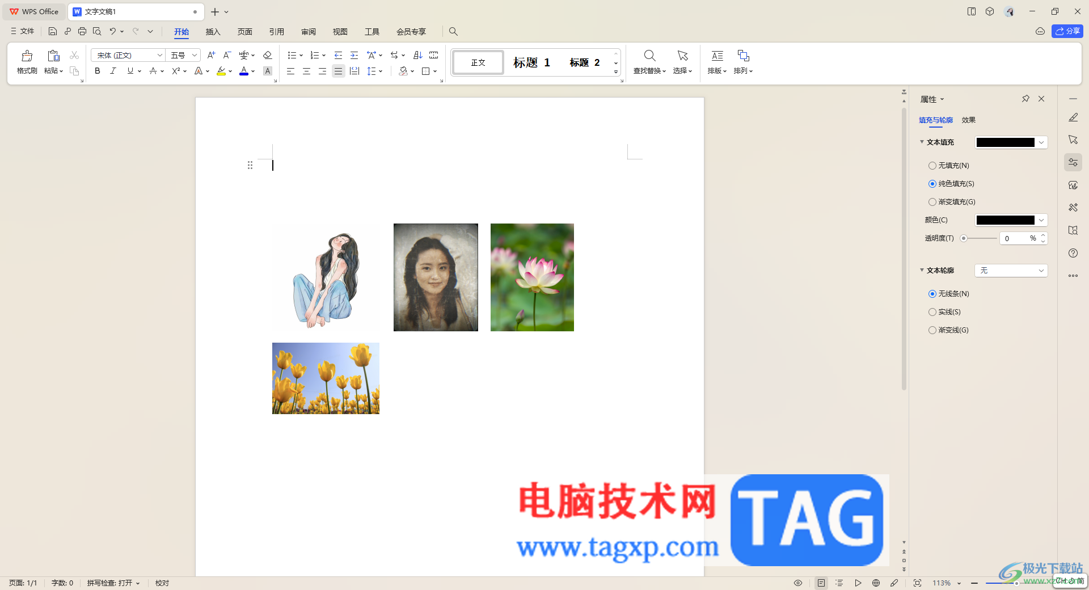Click the print icon in quick toolbar
This screenshot has width=1089, height=590.
pyautogui.click(x=82, y=31)
